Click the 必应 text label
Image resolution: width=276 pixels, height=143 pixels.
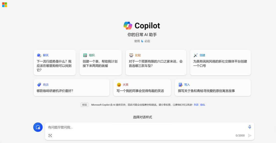(x=147, y=41)
